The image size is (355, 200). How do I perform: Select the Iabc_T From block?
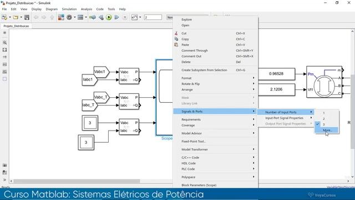pos(90,105)
